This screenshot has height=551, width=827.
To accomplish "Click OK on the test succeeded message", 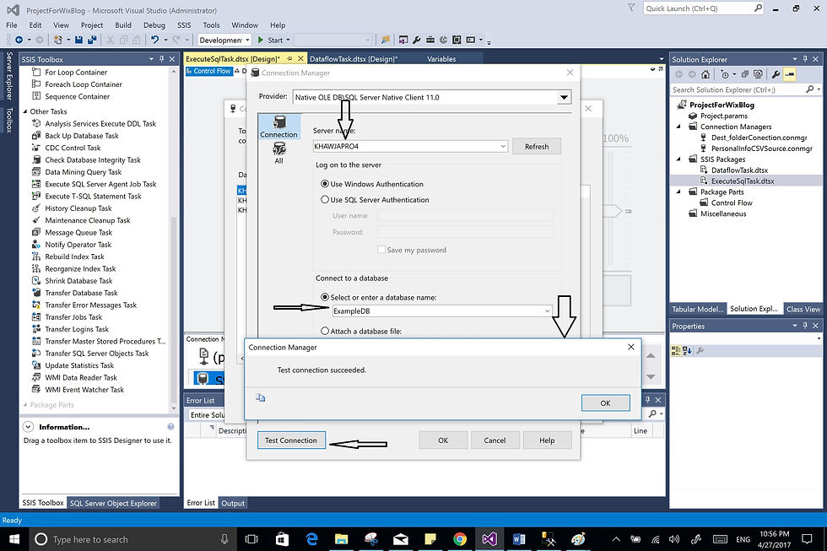I will (x=606, y=402).
